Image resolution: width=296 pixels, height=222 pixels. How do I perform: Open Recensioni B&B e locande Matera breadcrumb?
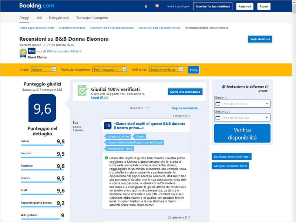(159, 28)
